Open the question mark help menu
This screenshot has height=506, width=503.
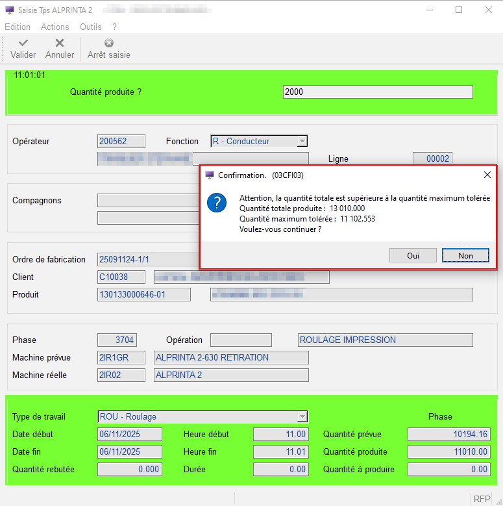(114, 27)
